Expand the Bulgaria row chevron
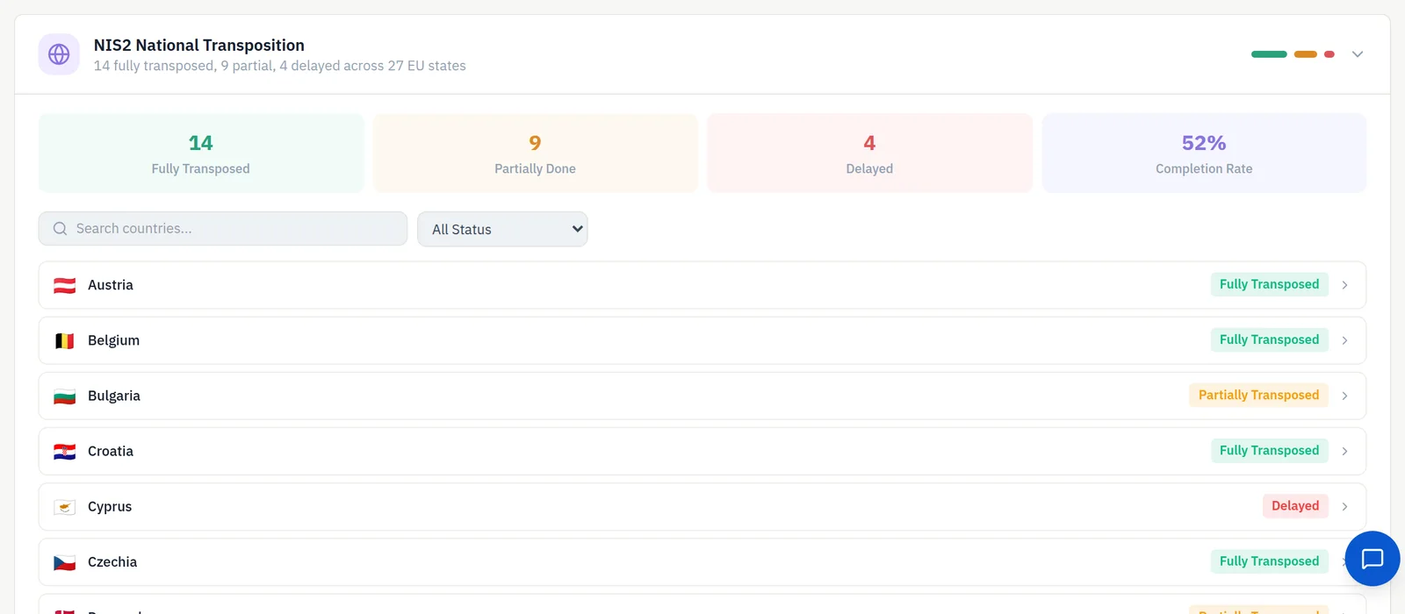Image resolution: width=1405 pixels, height=614 pixels. coord(1344,396)
